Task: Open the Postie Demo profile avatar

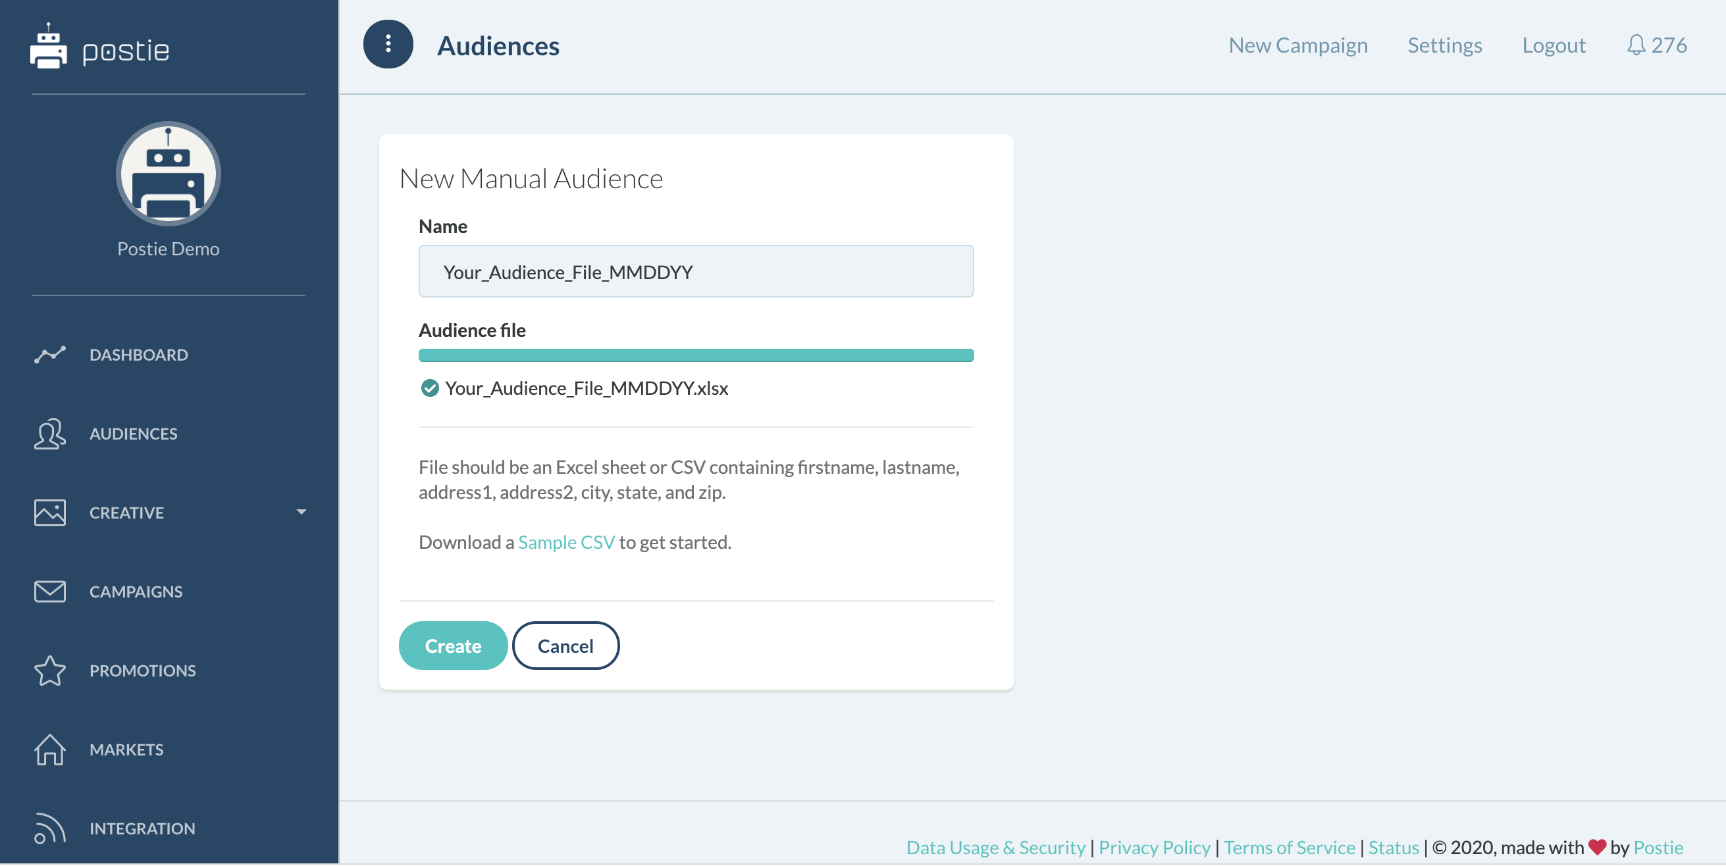Action: click(168, 174)
